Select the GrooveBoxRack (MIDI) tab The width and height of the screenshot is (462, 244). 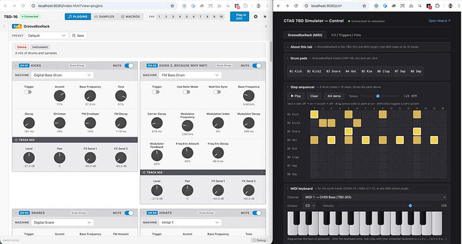tap(305, 35)
